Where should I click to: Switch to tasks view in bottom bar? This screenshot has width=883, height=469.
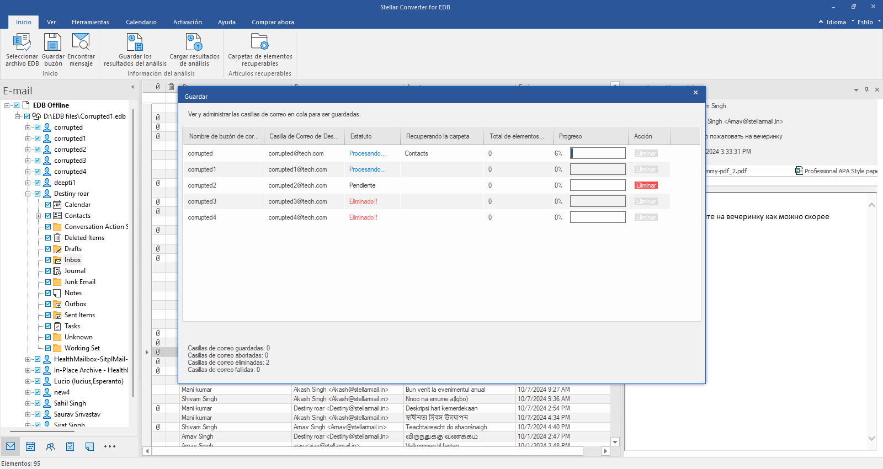pos(70,446)
